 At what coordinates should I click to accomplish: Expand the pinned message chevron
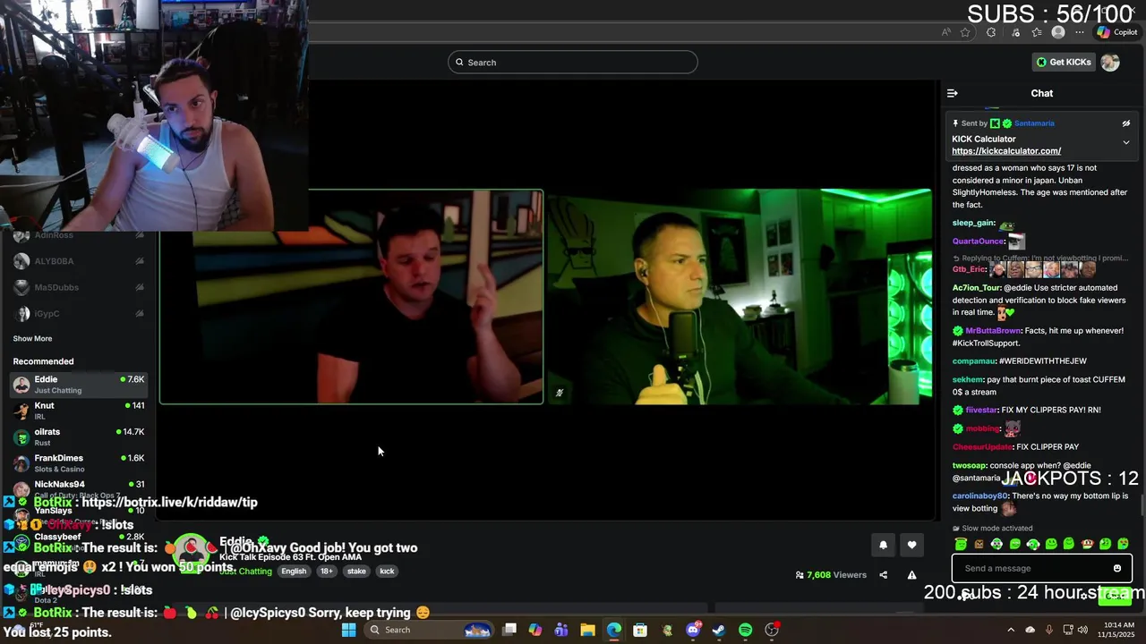point(1126,142)
